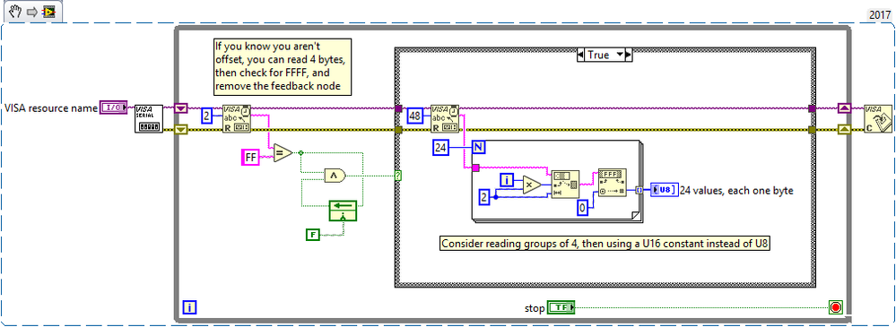Click the hand grab tool in the snippet header
Viewport: 896px width, 327px height.
[x=16, y=12]
